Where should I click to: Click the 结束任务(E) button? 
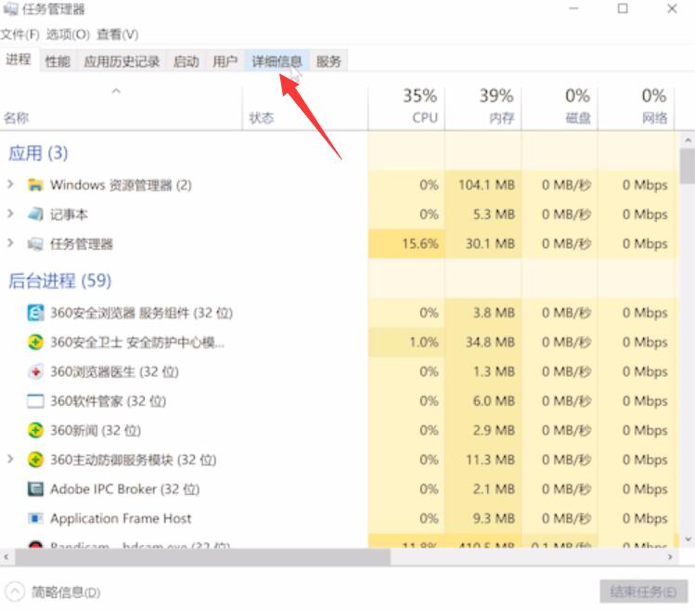644,591
